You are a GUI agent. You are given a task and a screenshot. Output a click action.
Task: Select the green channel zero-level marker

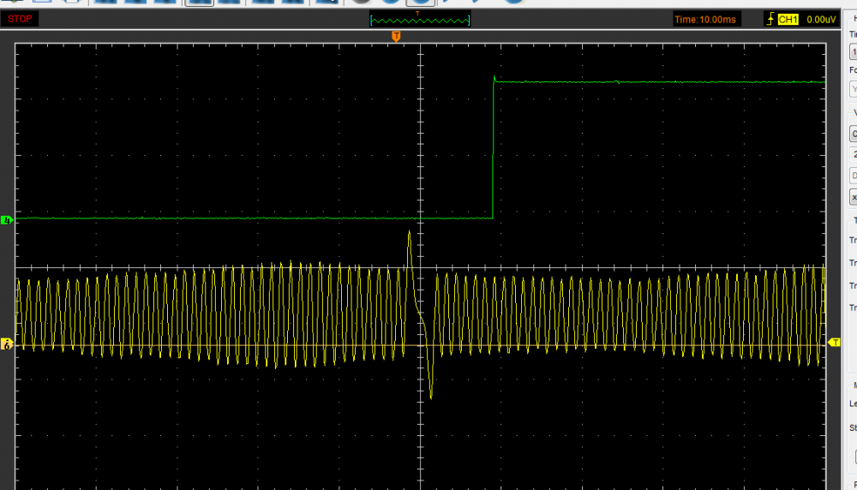point(8,220)
